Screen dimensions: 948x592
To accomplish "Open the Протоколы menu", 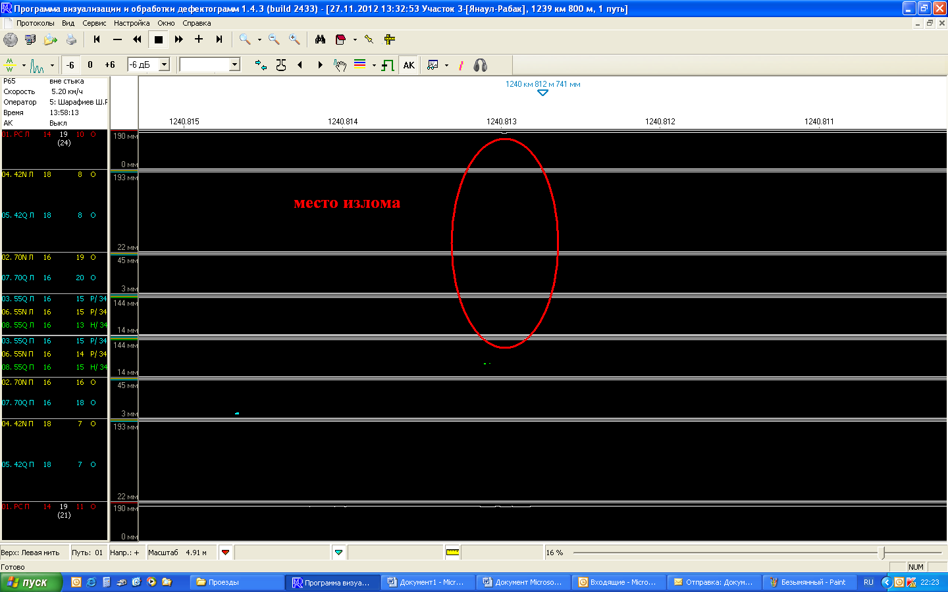I will tap(35, 23).
